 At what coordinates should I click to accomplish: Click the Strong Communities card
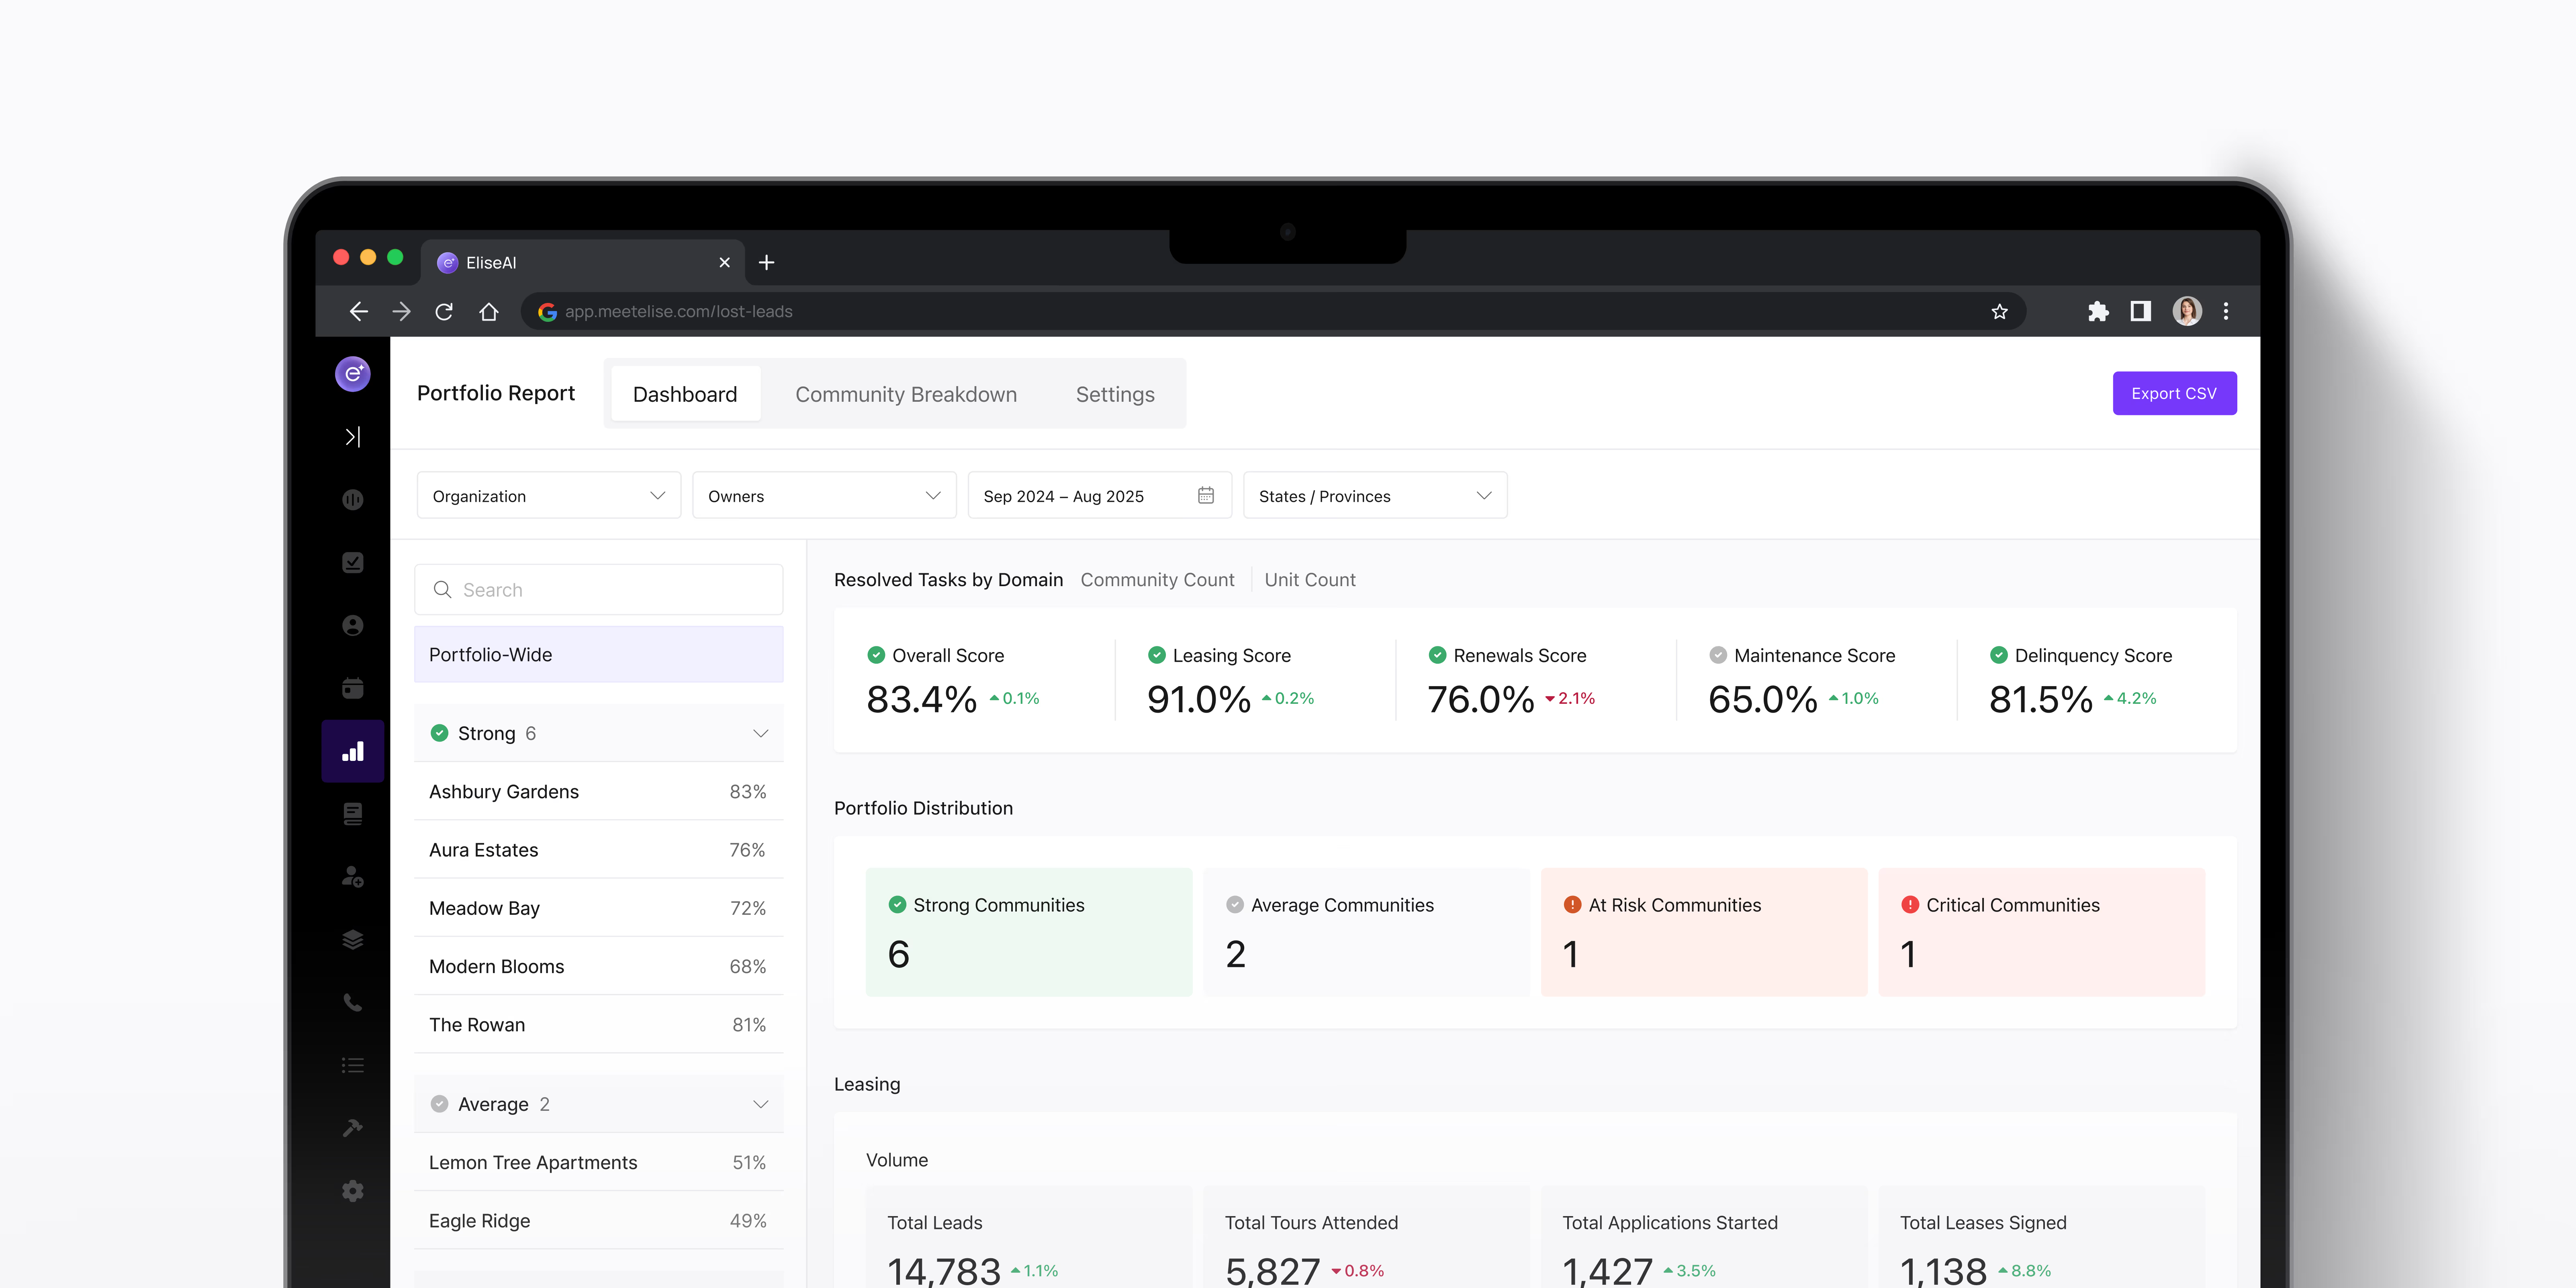1028,932
